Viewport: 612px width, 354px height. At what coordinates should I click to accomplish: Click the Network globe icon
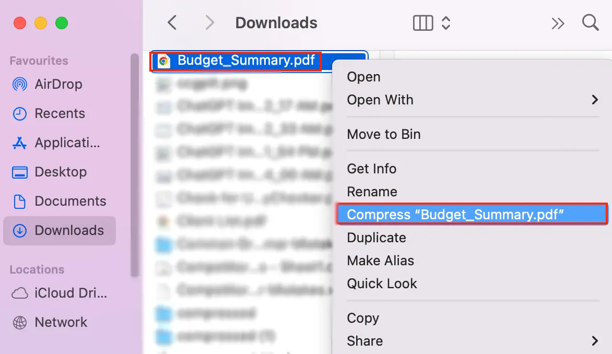[x=20, y=322]
